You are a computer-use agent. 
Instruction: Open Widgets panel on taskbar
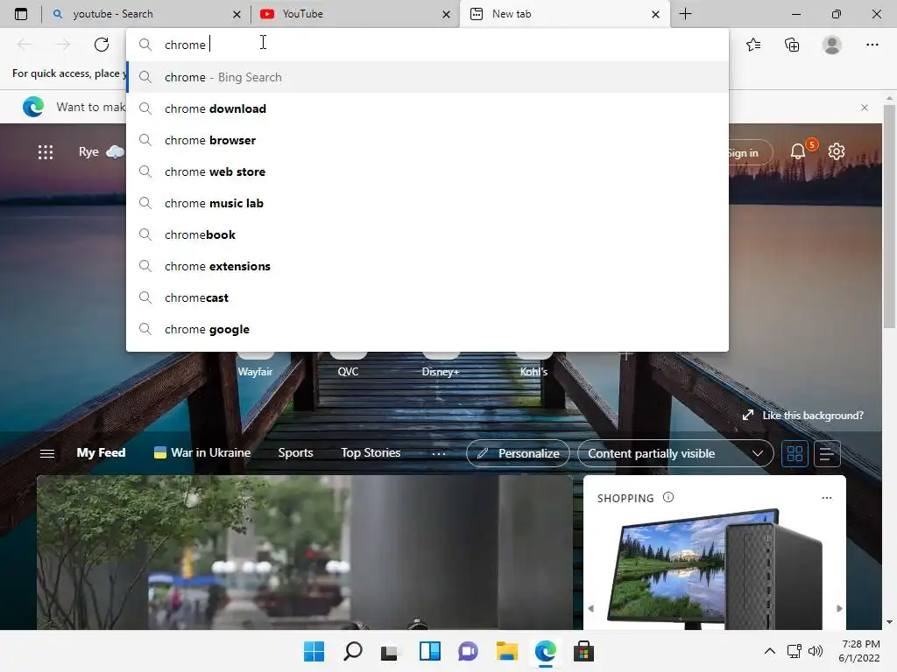point(429,651)
